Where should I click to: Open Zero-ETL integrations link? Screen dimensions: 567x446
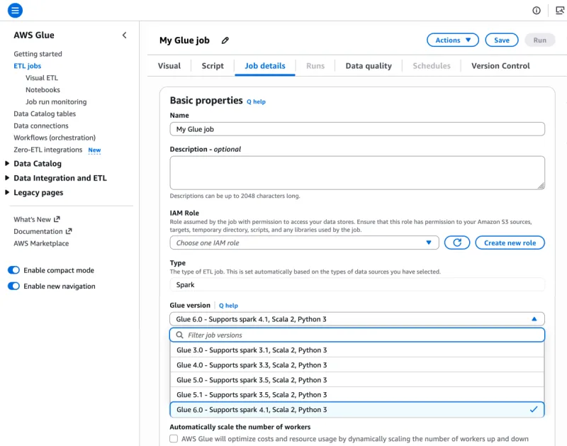tap(48, 150)
